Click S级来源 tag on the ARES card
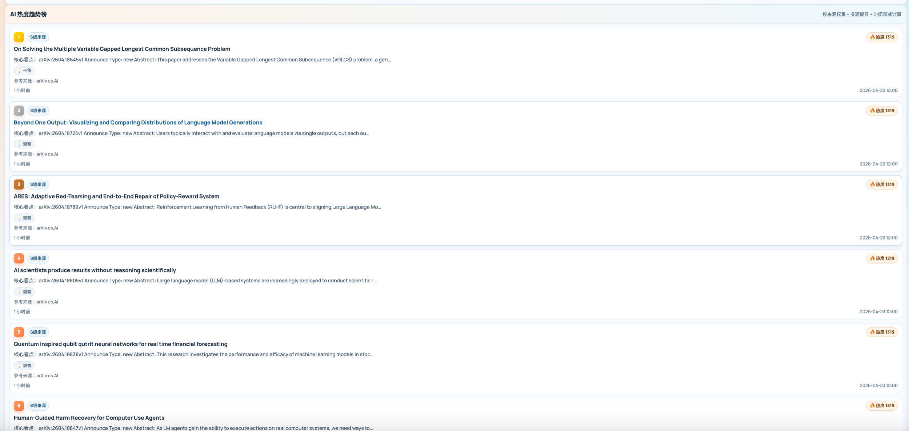The width and height of the screenshot is (909, 431). 38,184
